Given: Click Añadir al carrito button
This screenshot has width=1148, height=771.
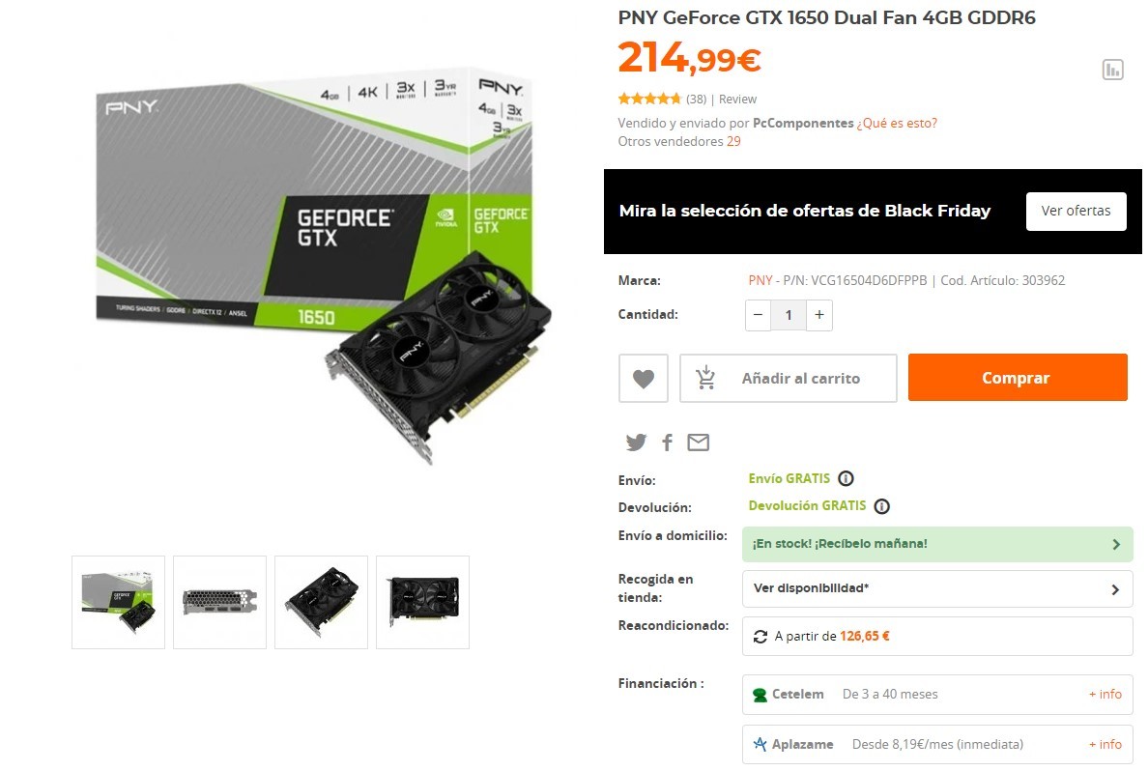Looking at the screenshot, I should point(788,379).
